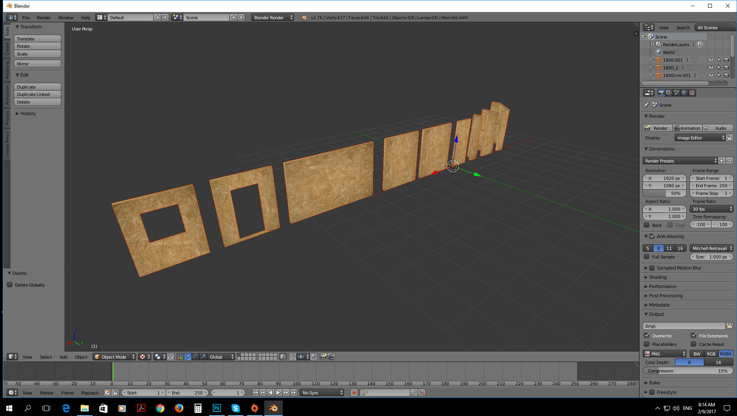Toggle visibility eye for 1800.001
Image resolution: width=737 pixels, height=416 pixels.
pos(711,60)
